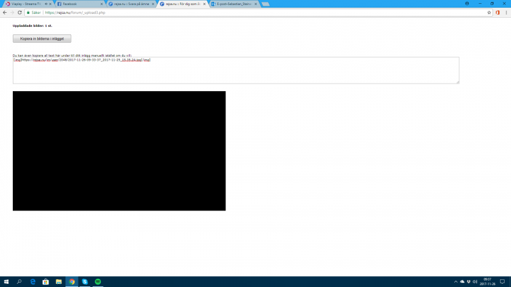The image size is (511, 287).
Task: Click the Du kan även kopiera instruction text
Action: pyautogui.click(x=72, y=55)
